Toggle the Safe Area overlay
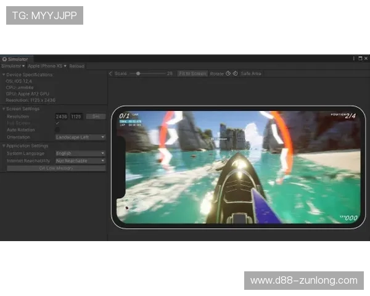This screenshot has height=296, width=370. [x=251, y=73]
